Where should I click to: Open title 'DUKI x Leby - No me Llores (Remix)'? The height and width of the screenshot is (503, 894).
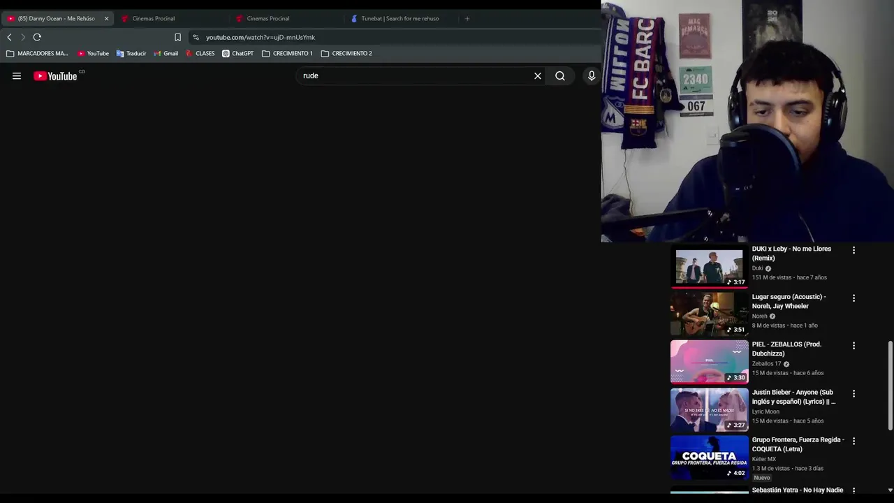point(791,254)
